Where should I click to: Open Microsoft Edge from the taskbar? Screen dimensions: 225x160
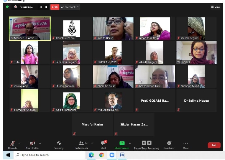coord(91,155)
